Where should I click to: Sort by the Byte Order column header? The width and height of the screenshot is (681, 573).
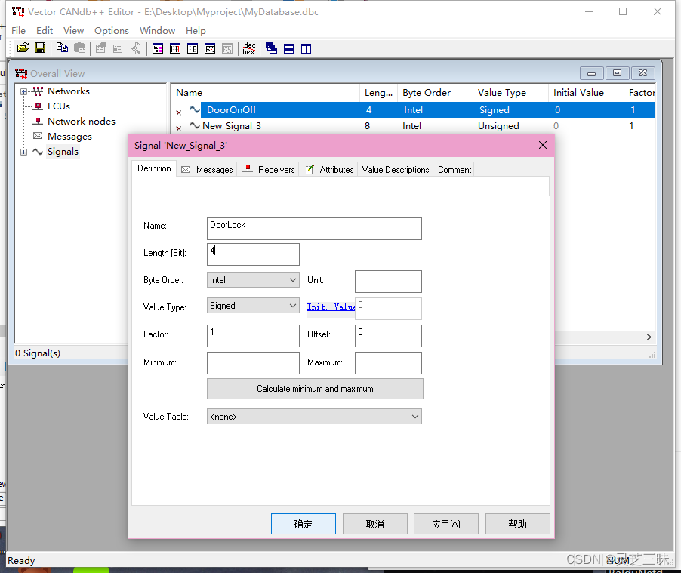coord(435,93)
